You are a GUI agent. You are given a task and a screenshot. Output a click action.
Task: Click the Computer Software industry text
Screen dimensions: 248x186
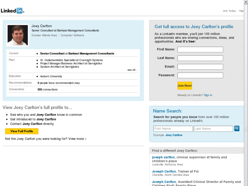point(72,35)
